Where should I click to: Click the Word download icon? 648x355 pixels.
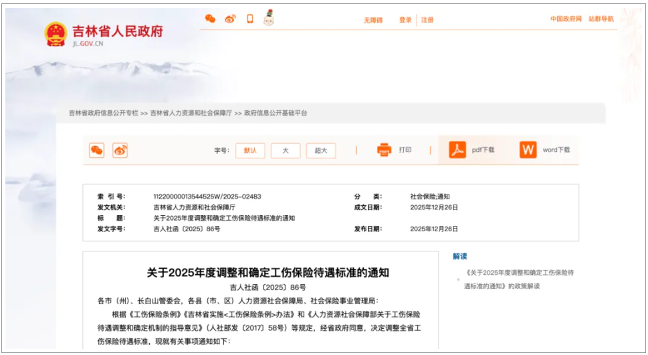pos(528,150)
